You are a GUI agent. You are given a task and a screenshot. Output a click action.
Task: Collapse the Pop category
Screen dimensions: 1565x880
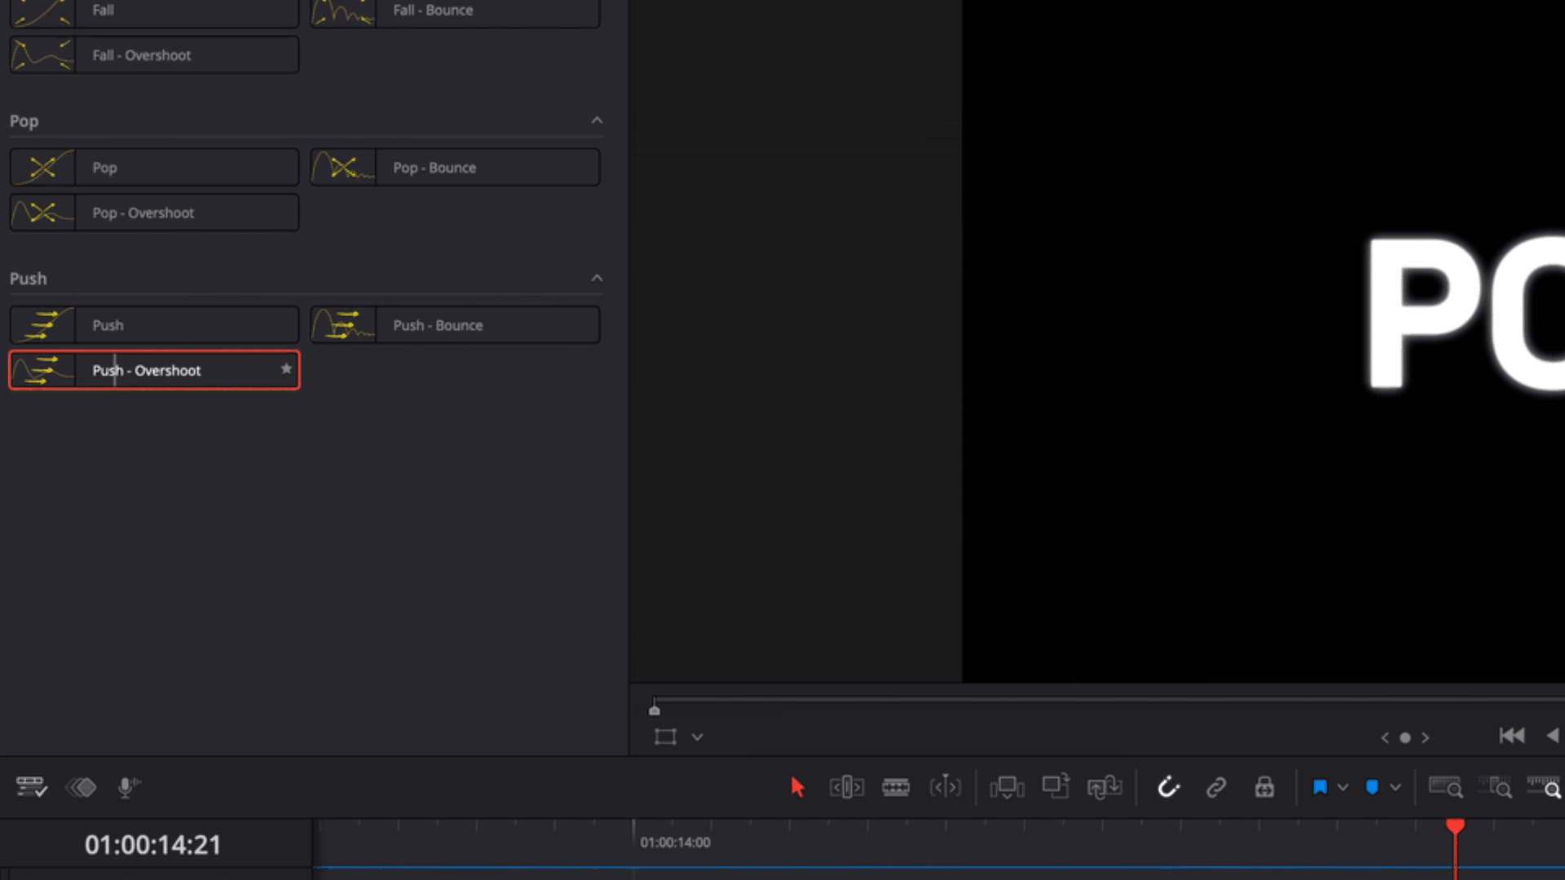click(597, 121)
